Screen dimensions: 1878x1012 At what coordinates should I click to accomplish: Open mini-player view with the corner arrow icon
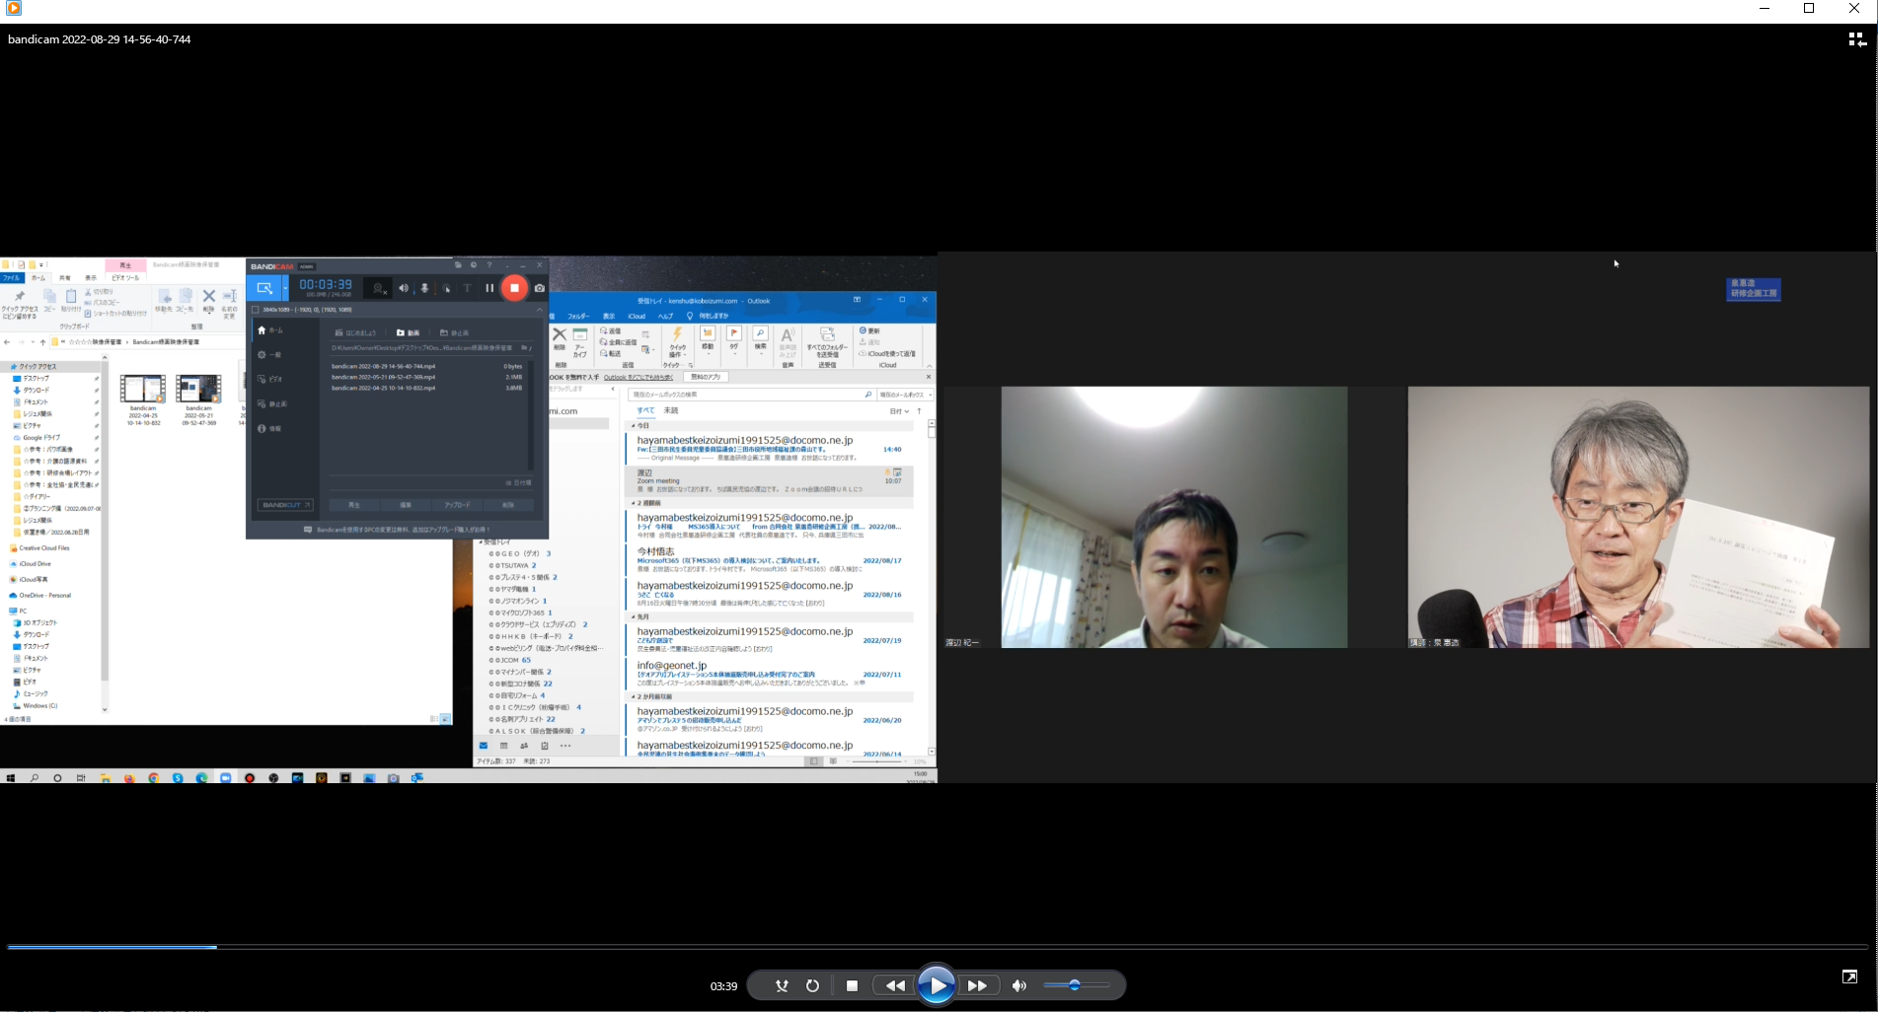[1849, 976]
